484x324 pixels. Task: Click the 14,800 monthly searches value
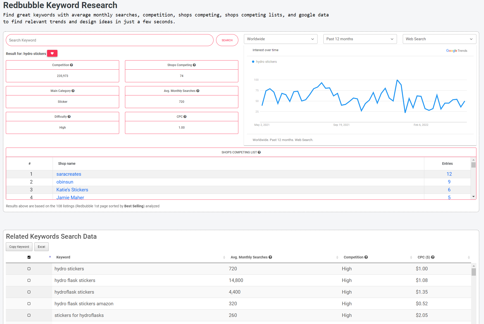pos(236,280)
